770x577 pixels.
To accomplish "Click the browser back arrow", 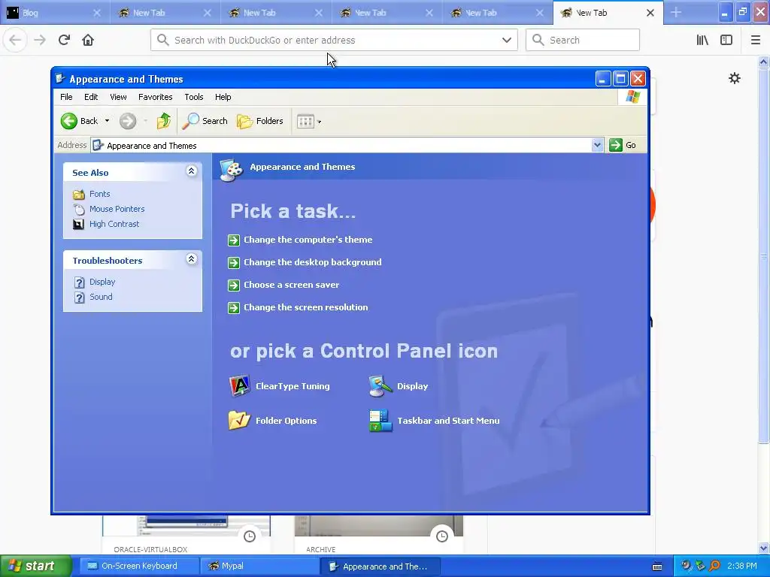I will [15, 40].
